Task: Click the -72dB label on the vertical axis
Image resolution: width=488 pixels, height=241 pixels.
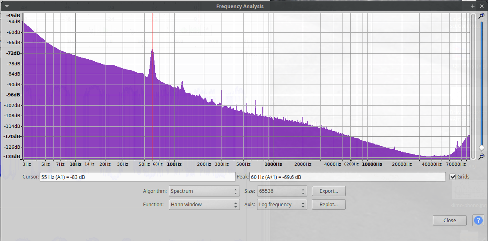Action: tap(14, 53)
